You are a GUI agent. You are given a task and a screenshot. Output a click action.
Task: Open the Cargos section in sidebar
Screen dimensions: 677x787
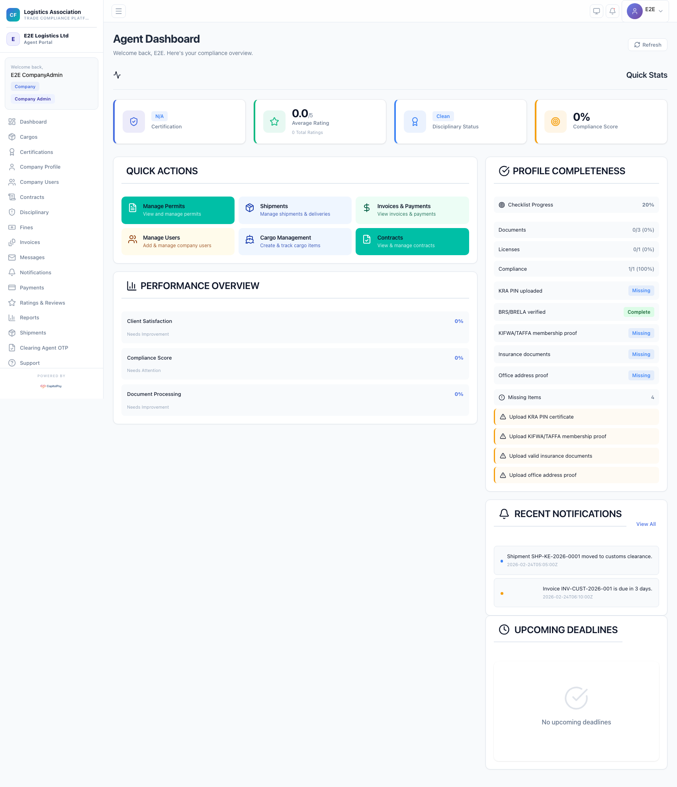(x=28, y=137)
